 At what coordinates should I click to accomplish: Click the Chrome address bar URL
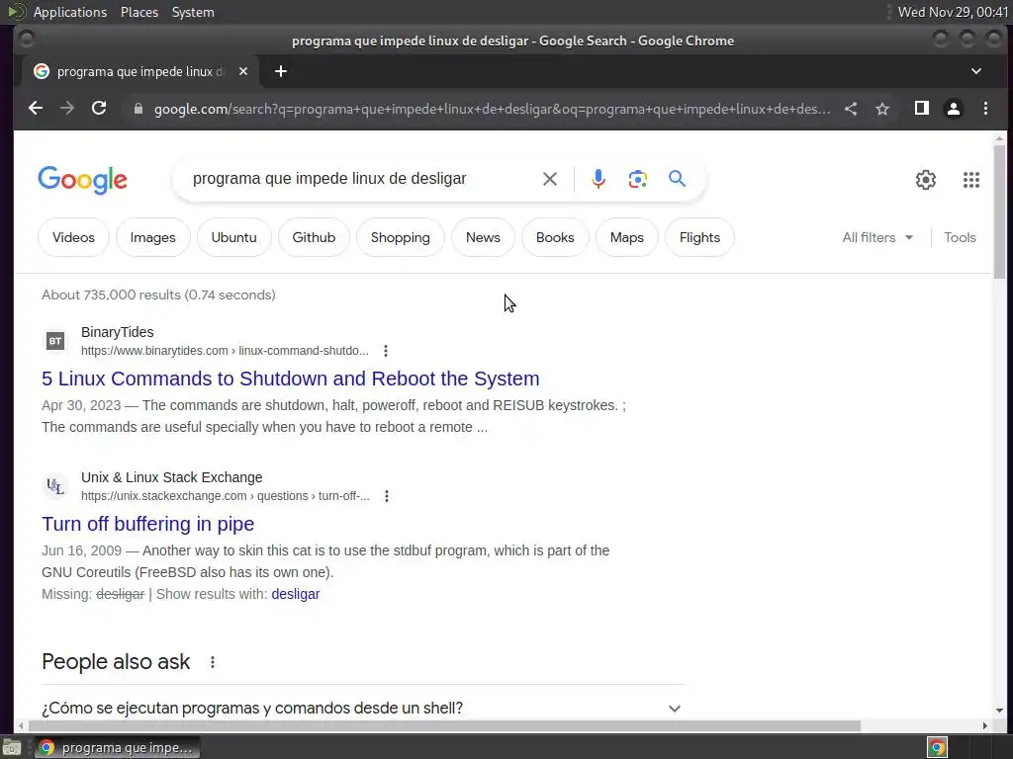(493, 109)
